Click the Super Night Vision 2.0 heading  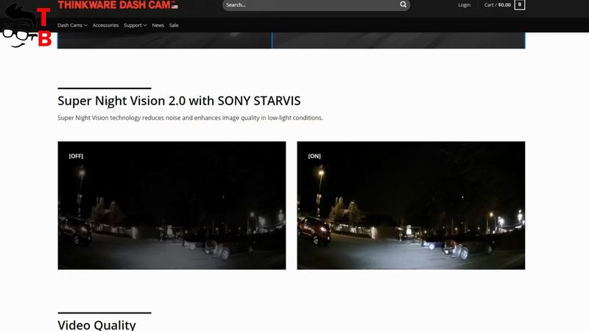tap(179, 101)
